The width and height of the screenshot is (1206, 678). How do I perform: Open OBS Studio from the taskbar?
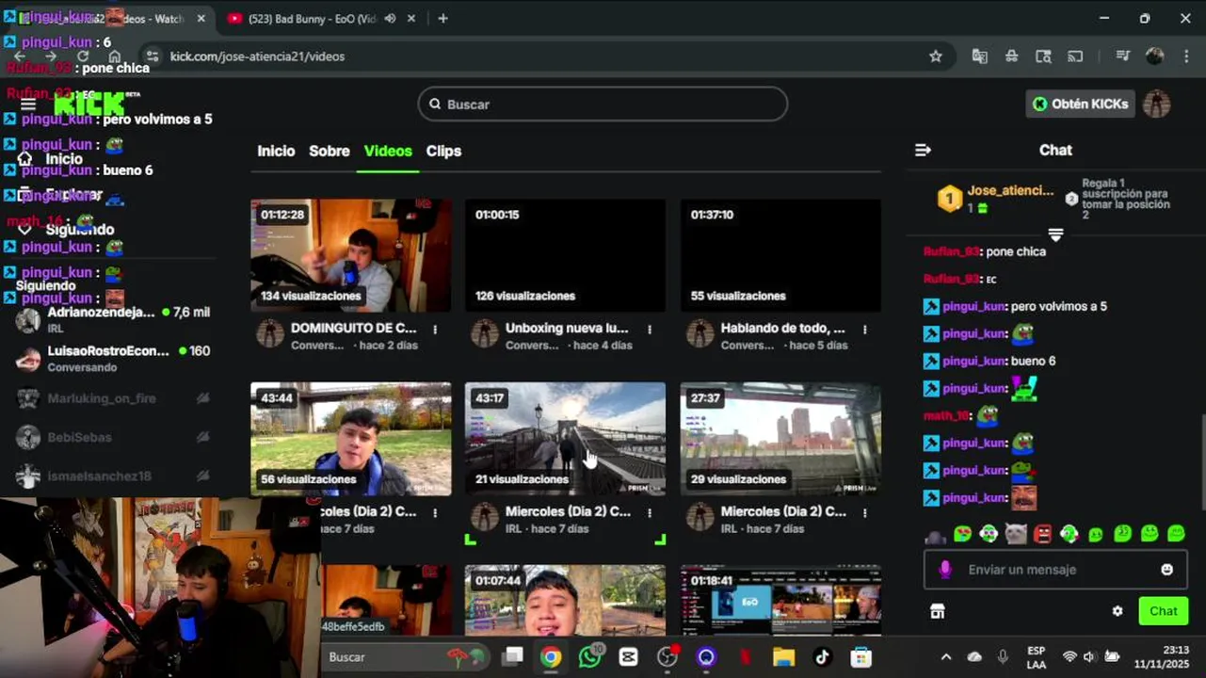pos(667,657)
